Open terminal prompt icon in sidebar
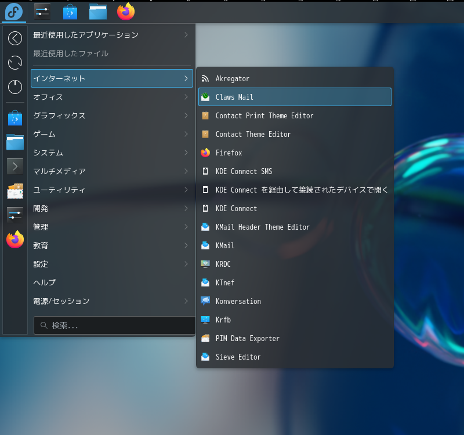Viewport: 464px width, 435px height. 15,166
